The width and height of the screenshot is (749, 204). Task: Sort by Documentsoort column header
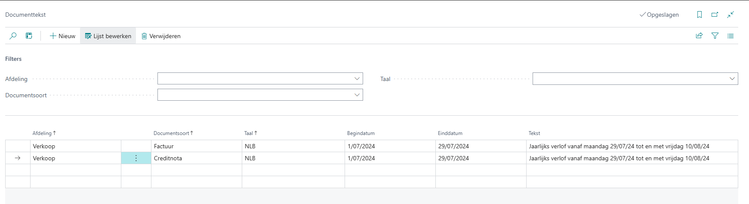tap(172, 133)
